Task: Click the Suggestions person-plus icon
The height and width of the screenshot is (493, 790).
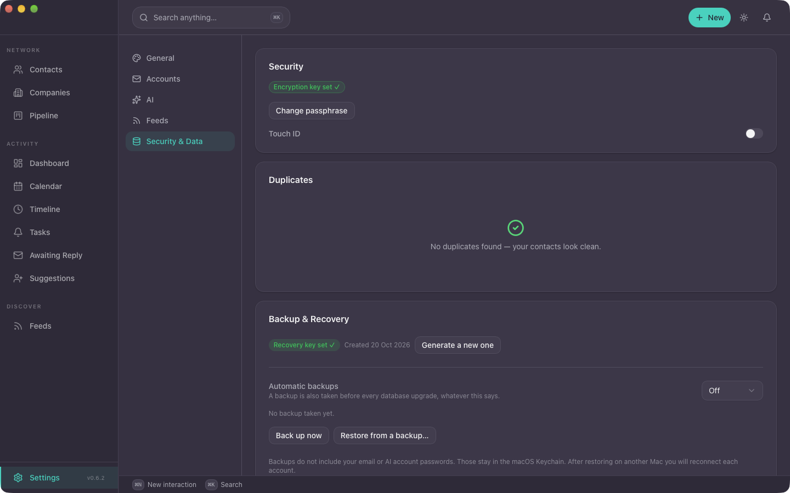Action: 18,278
